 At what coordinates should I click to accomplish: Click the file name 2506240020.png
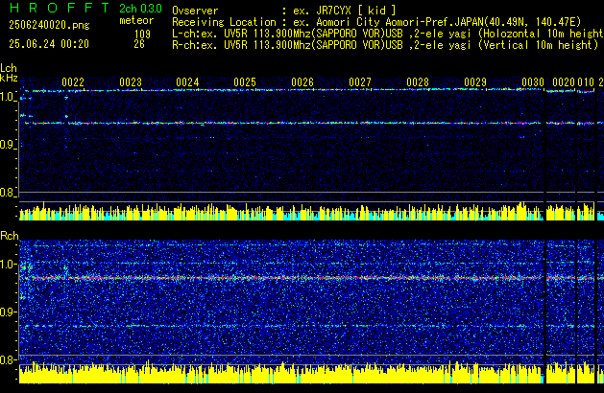(x=49, y=25)
